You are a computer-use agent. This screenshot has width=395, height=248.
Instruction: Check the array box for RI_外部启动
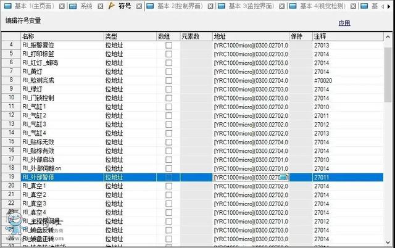(x=168, y=160)
